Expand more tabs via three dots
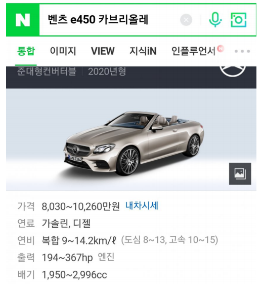262x284 pixels. point(242,51)
